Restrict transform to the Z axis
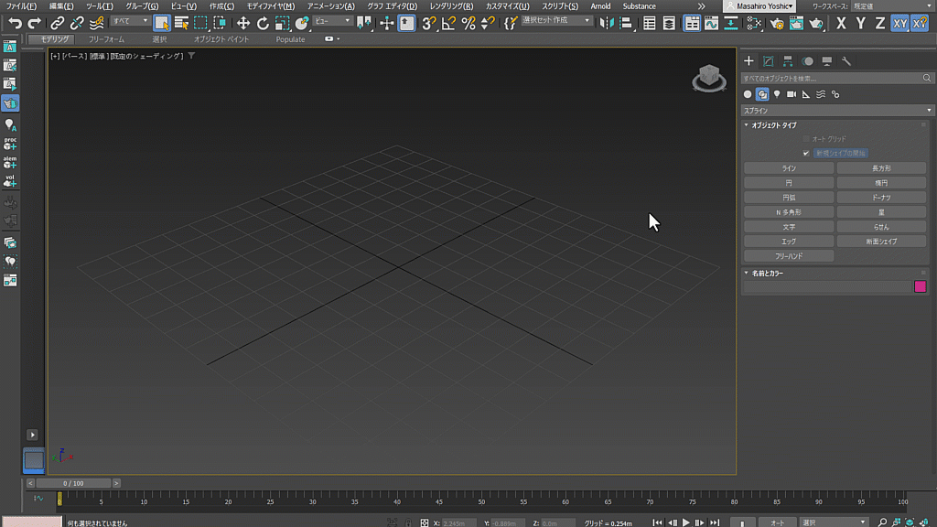The height and width of the screenshot is (527, 937). pyautogui.click(x=880, y=23)
